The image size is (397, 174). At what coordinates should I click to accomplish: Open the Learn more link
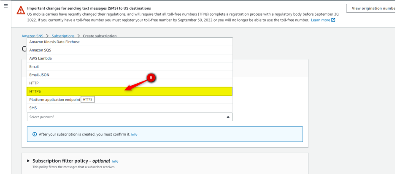pyautogui.click(x=320, y=20)
